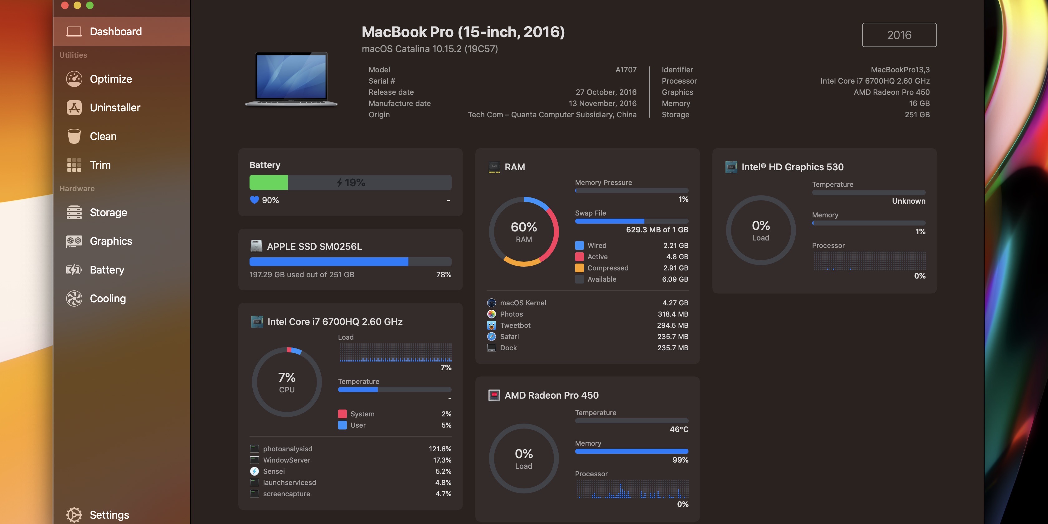Click the 2016 model year button
Viewport: 1048px width, 524px height.
[899, 35]
